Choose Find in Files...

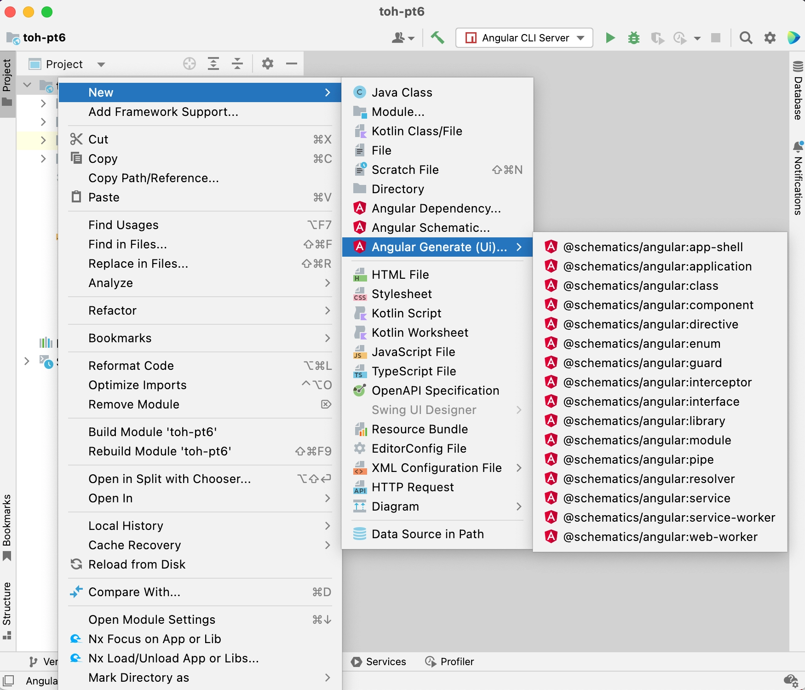201,244
